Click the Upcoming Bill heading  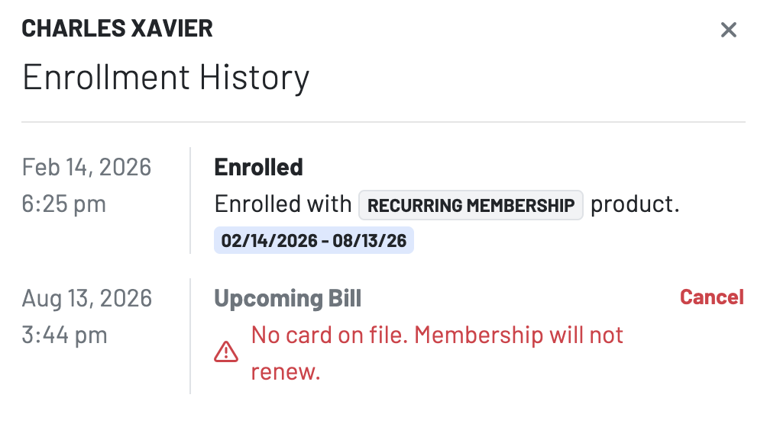287,298
